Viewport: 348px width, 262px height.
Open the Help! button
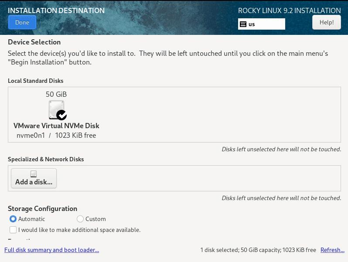[x=327, y=22]
